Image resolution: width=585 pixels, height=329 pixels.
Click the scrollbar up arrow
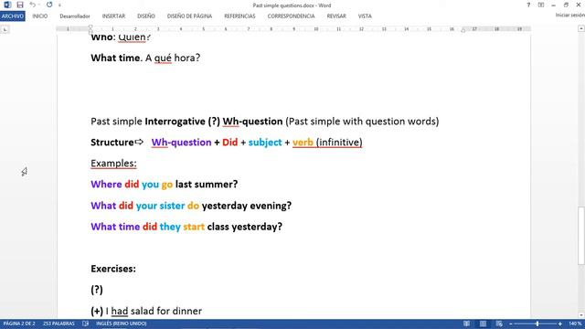tap(581, 28)
